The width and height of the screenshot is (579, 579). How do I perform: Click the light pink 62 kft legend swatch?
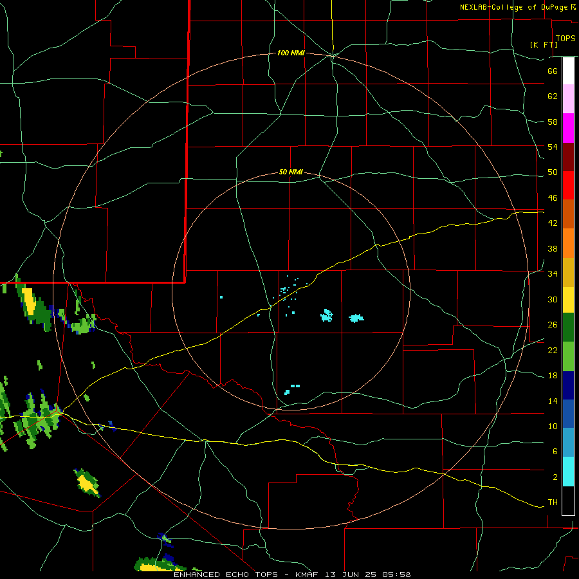568,98
